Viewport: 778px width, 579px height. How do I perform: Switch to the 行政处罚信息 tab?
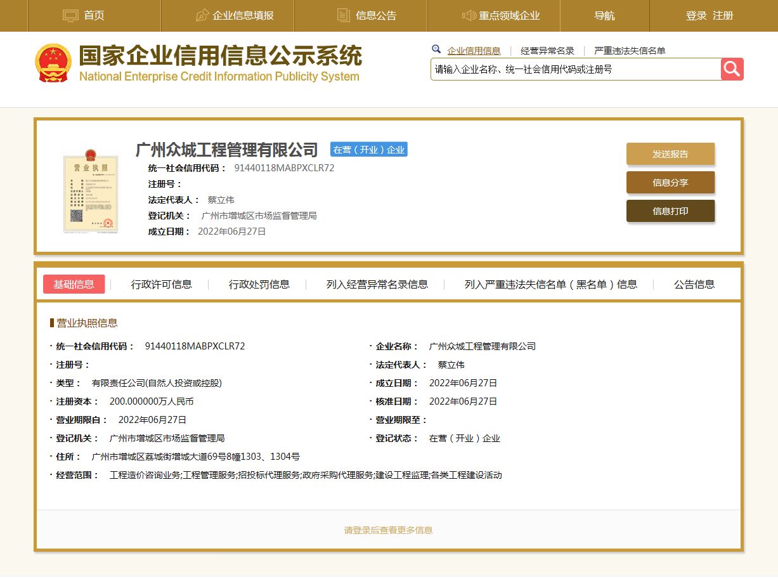[259, 285]
